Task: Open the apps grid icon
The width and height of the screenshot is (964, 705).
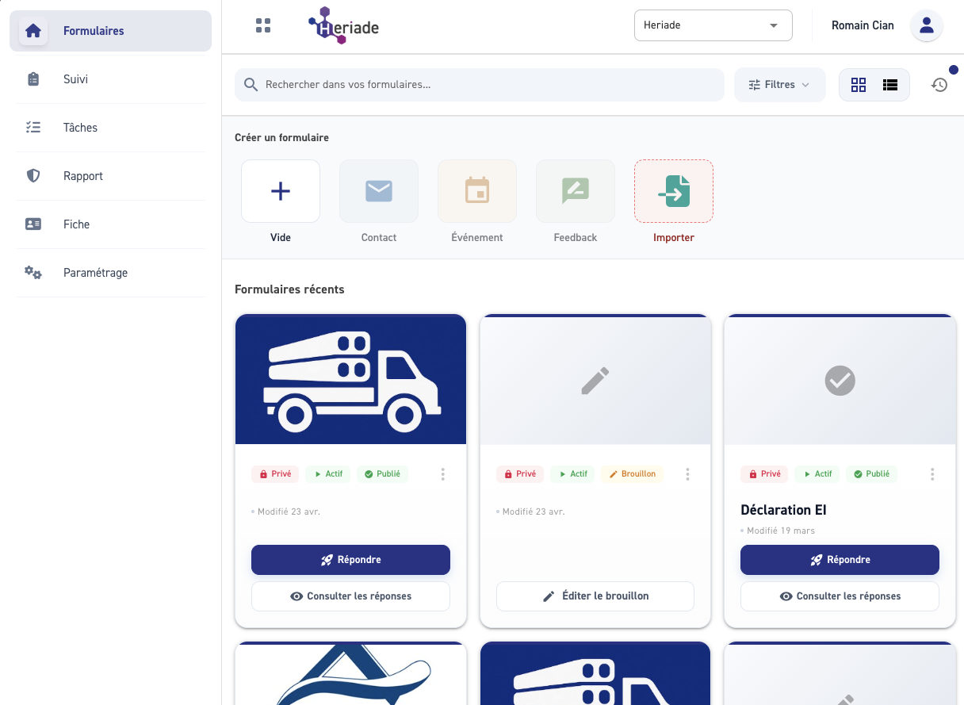Action: 263,25
